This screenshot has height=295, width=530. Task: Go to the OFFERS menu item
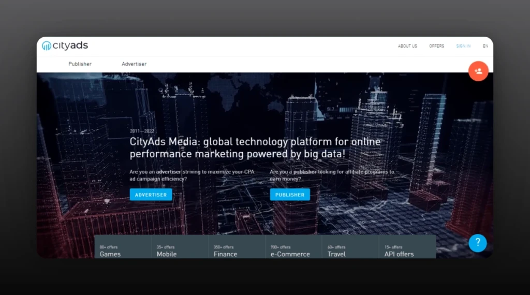436,46
